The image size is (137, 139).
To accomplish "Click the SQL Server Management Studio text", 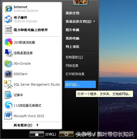I will [x=37, y=85].
